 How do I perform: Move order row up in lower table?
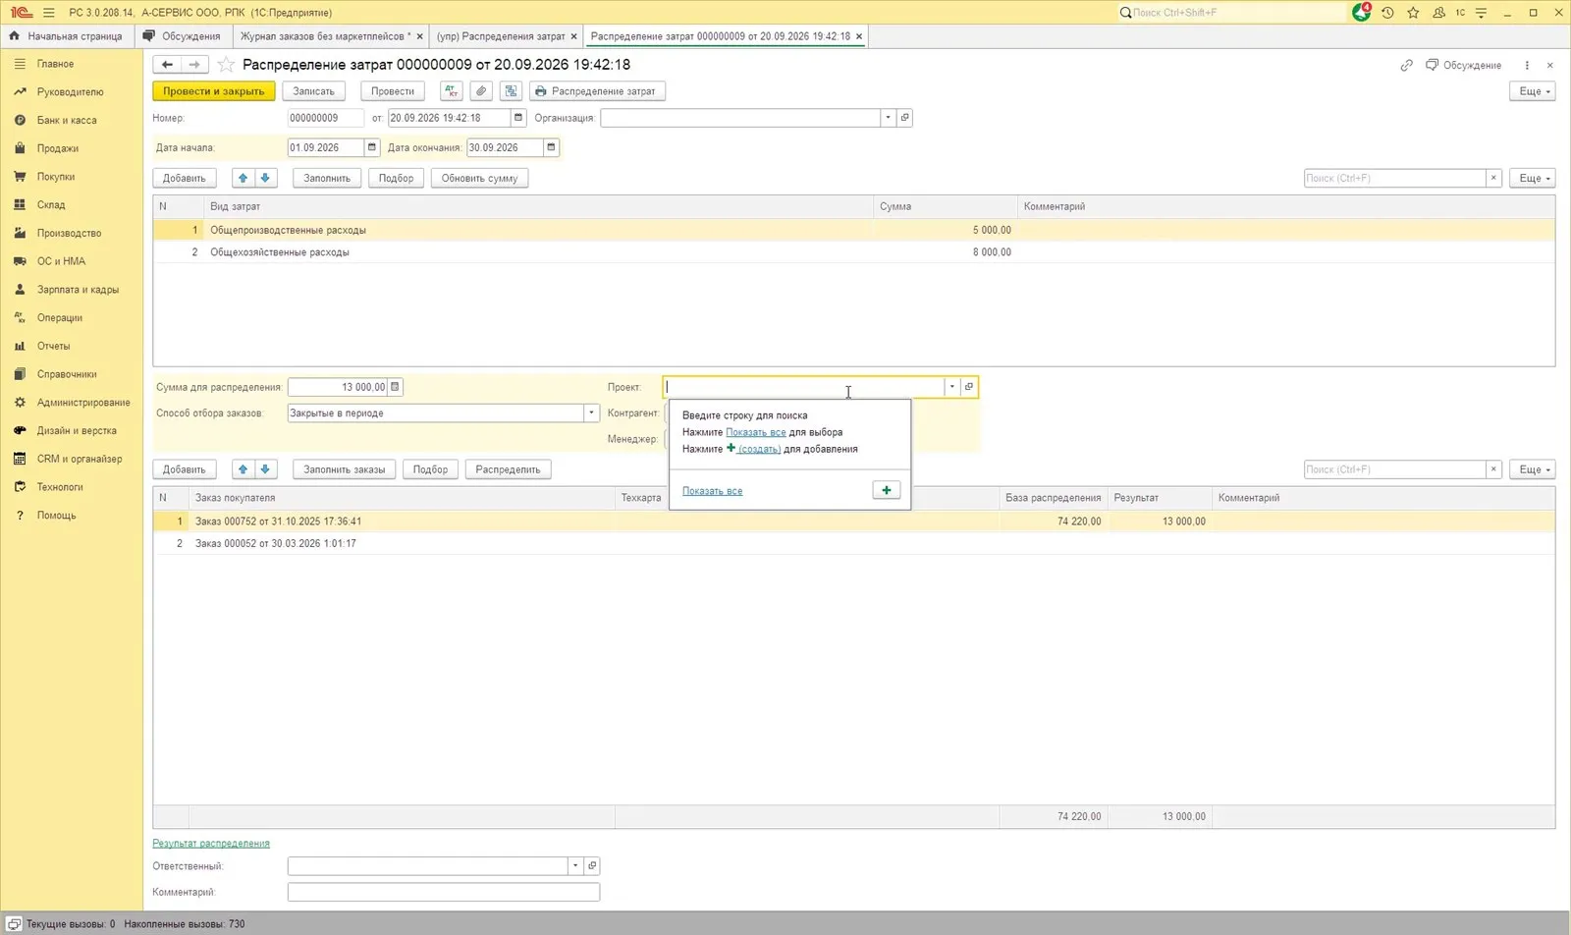[244, 469]
